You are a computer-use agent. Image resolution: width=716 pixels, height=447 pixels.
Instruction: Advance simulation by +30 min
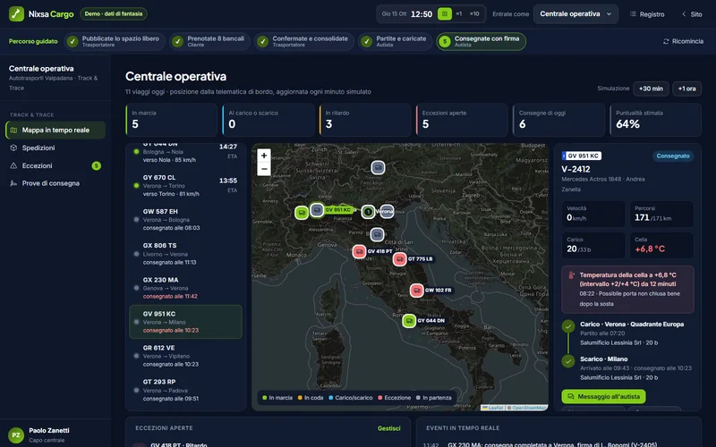click(x=651, y=89)
